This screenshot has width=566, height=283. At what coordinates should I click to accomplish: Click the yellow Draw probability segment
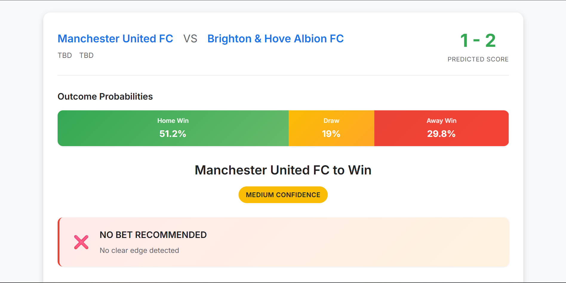[331, 128]
